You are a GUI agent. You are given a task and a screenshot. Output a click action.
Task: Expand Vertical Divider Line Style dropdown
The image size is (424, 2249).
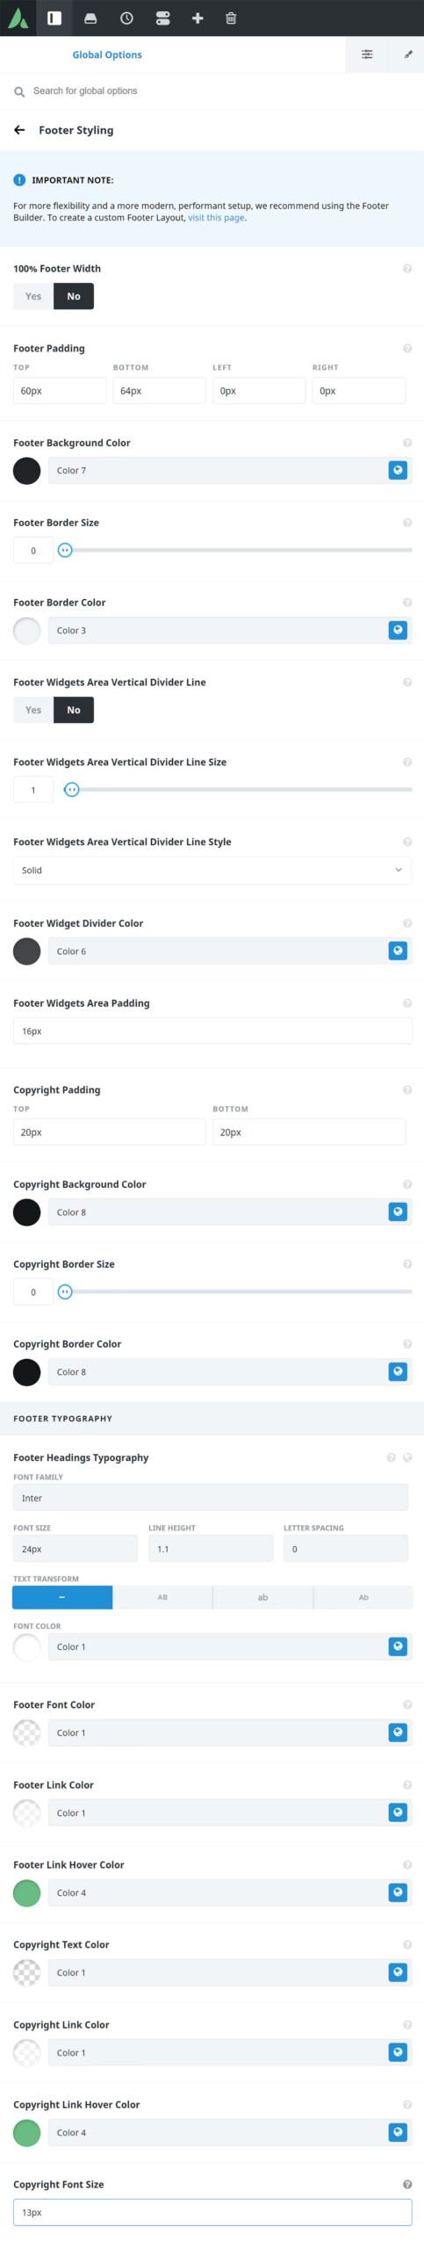[x=212, y=870]
